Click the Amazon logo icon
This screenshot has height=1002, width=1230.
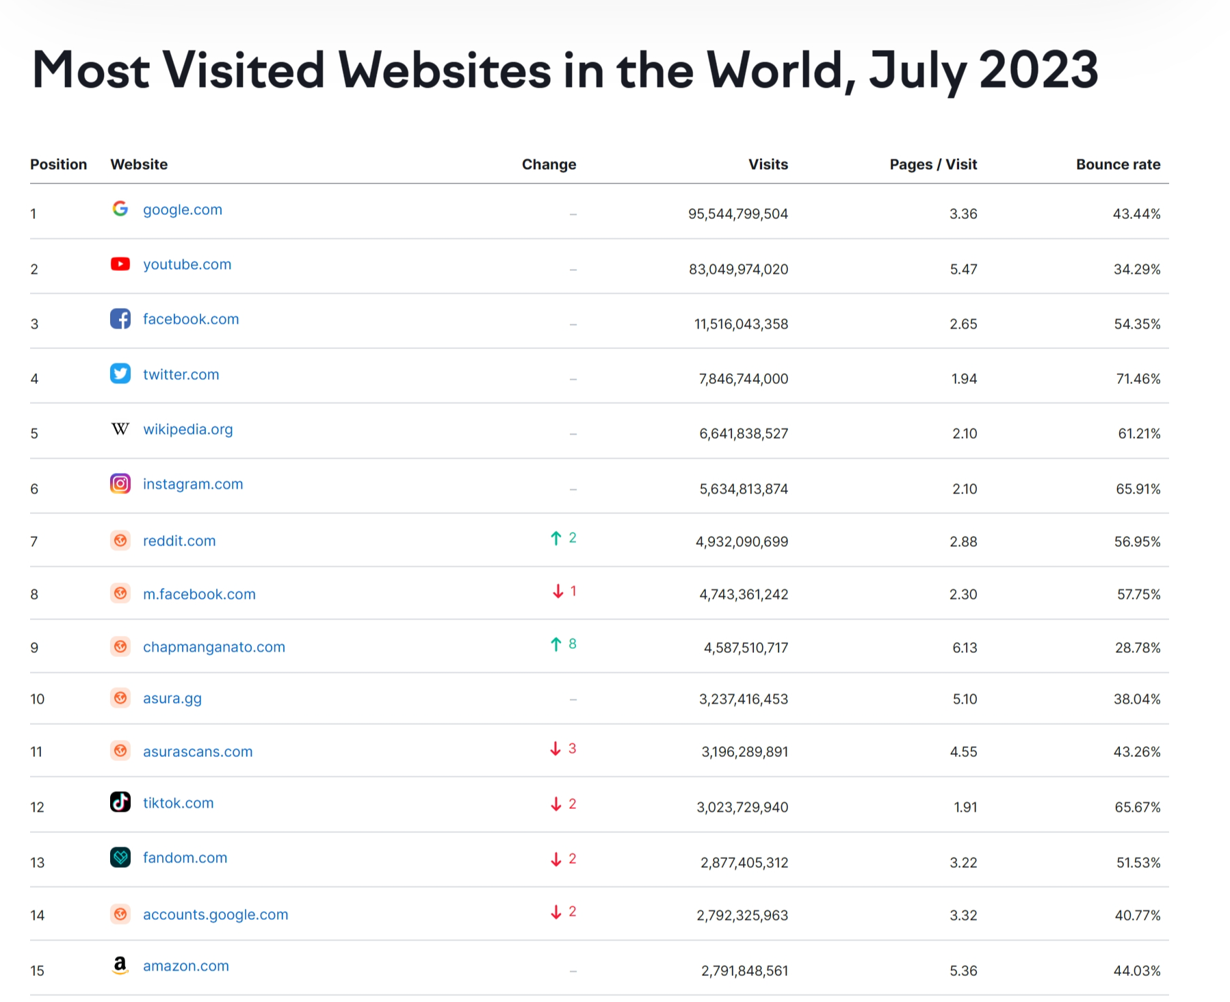click(120, 965)
